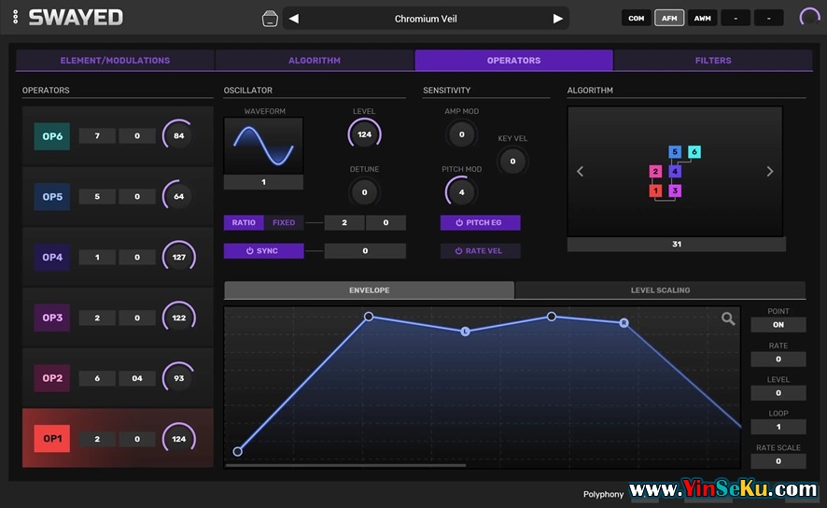
Task: Enable the PITCH EG toggle
Action: pos(480,223)
